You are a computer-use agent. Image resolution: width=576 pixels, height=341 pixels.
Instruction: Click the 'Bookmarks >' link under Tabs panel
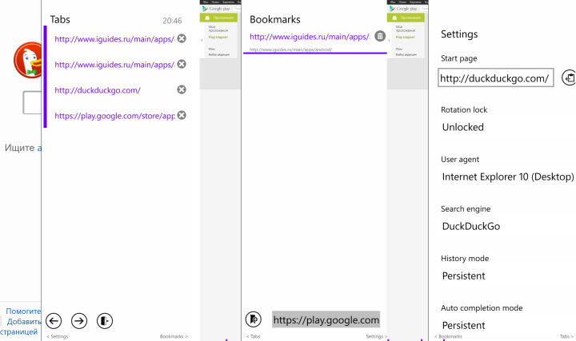(x=174, y=336)
